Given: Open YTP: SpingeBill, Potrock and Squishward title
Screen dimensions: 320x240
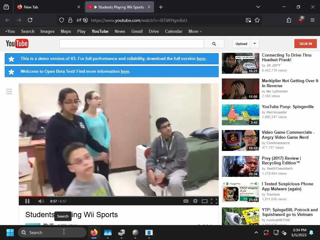Looking at the screenshot, I should pos(290,212).
